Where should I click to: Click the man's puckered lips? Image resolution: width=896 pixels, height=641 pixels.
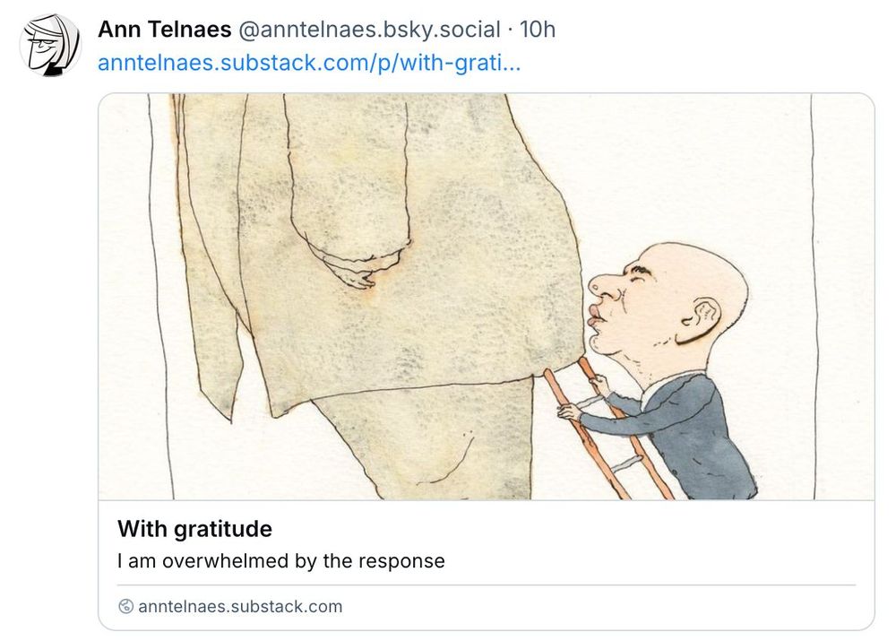pyautogui.click(x=594, y=319)
